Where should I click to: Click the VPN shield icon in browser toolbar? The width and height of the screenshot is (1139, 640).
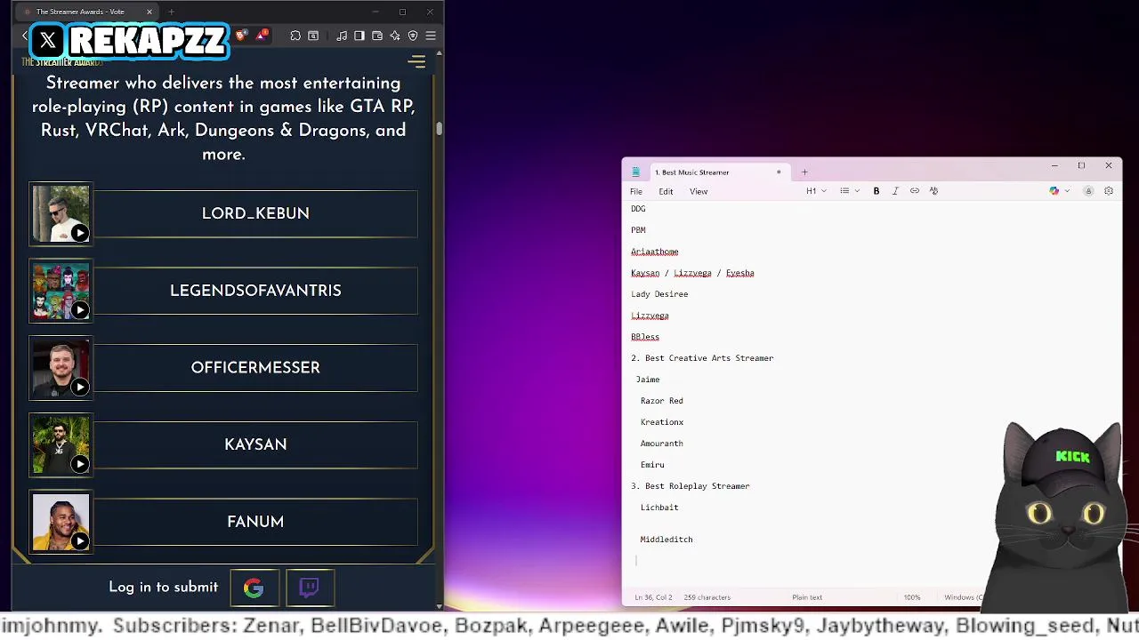(x=413, y=36)
